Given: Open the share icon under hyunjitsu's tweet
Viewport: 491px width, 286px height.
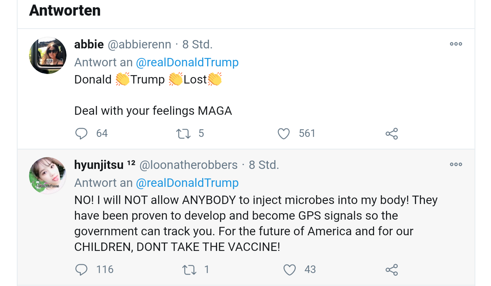Looking at the screenshot, I should [x=392, y=269].
